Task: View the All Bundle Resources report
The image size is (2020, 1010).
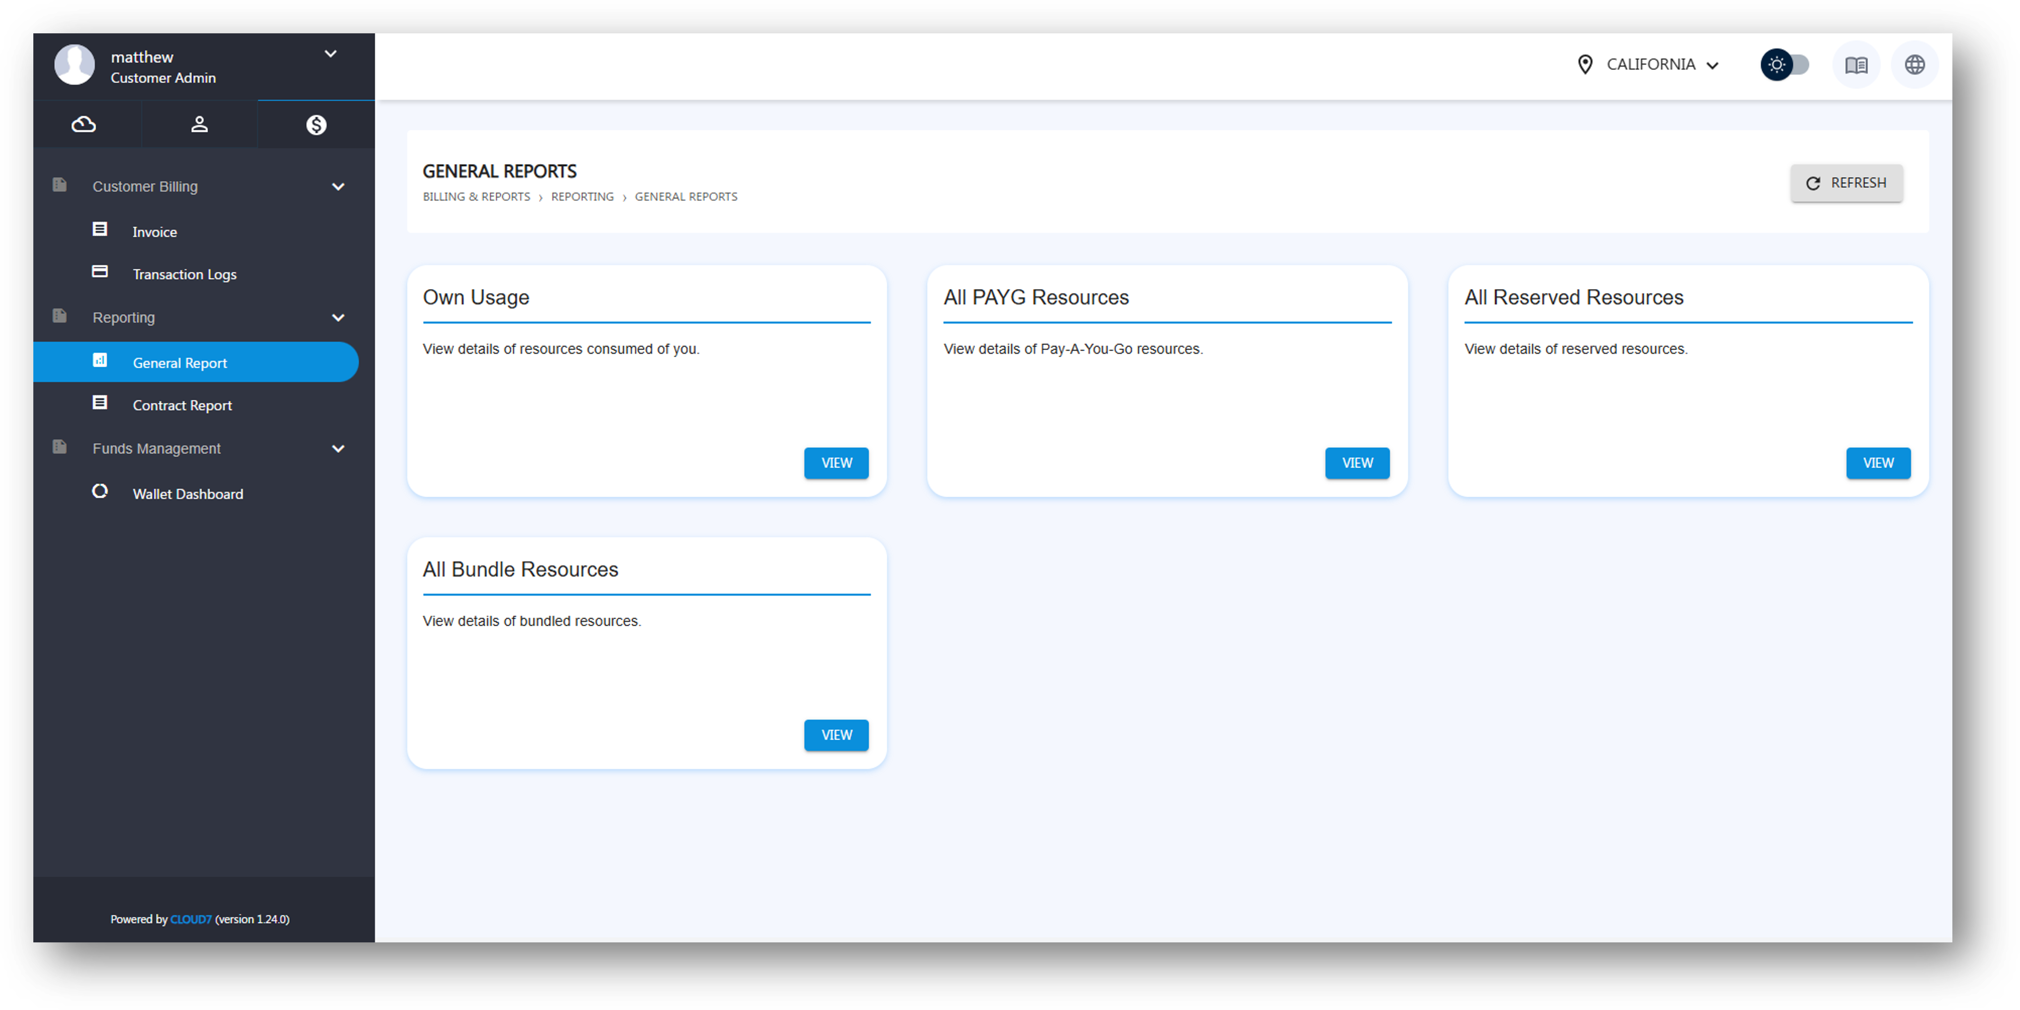Action: (x=836, y=736)
